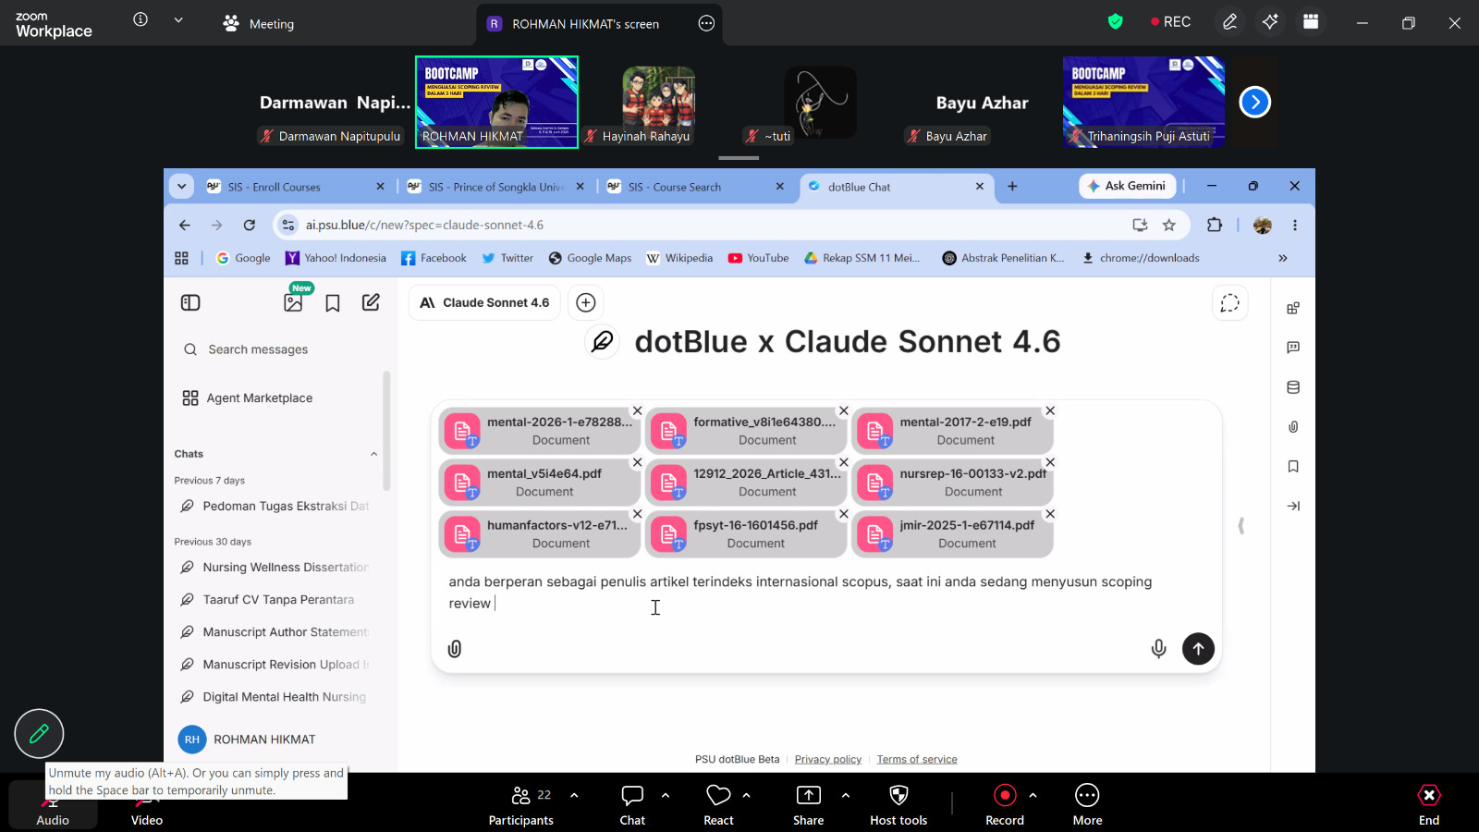Reload the page in the browser toolbar
The width and height of the screenshot is (1479, 832).
(250, 225)
